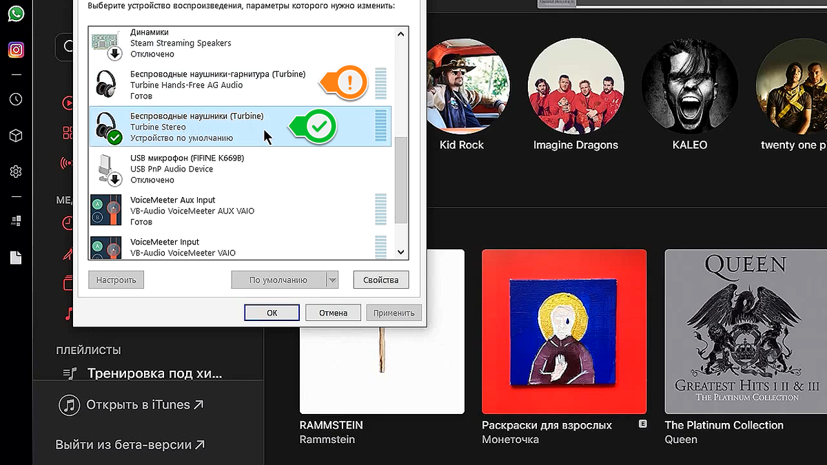
Task: Click device list scrollbar up arrow
Action: click(x=401, y=33)
